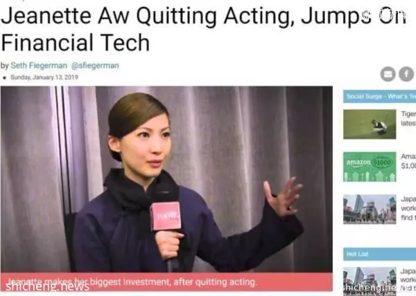Select the Hot List section header
The image size is (416, 296).
click(x=379, y=255)
